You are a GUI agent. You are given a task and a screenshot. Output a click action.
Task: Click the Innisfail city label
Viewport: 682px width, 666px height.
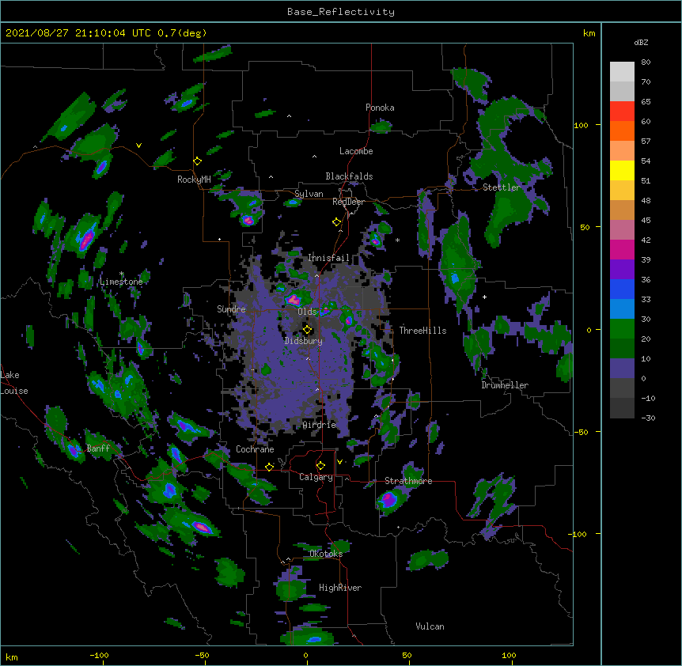[x=328, y=258]
